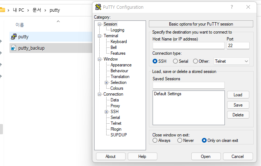This screenshot has width=261, height=166.
Task: Open the Telnet category in tree
Action: (116, 123)
